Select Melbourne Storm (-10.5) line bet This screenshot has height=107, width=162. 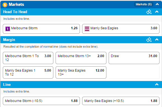41,101
